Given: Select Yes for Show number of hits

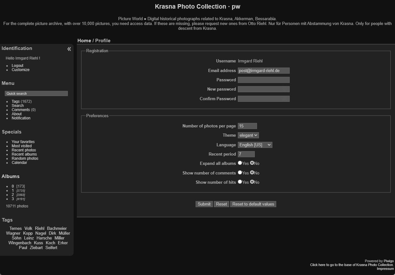Looking at the screenshot, I should click(x=240, y=182).
